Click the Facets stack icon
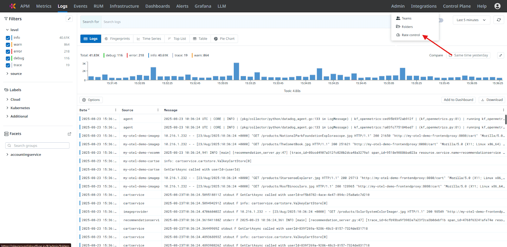 coord(6,134)
